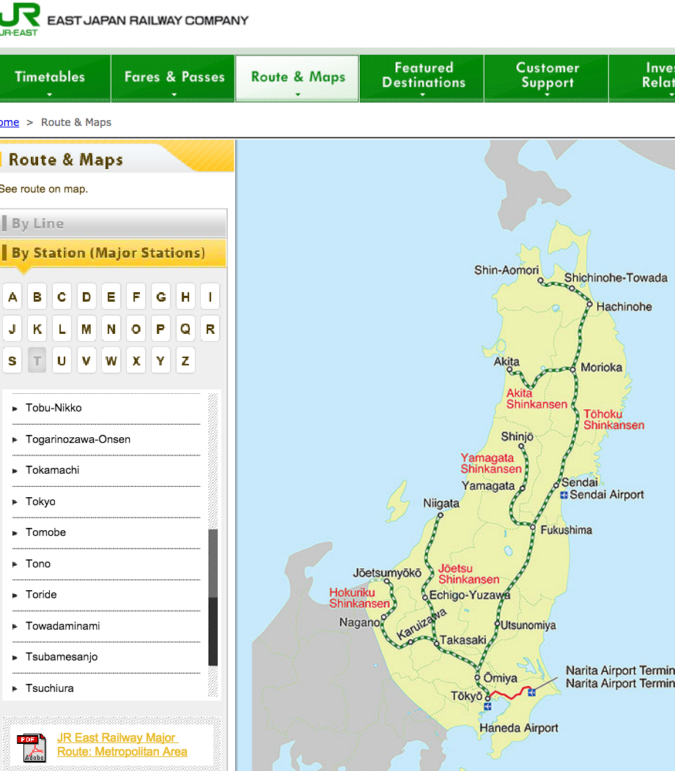
Task: Open the Fares & Passes menu
Action: click(x=174, y=78)
